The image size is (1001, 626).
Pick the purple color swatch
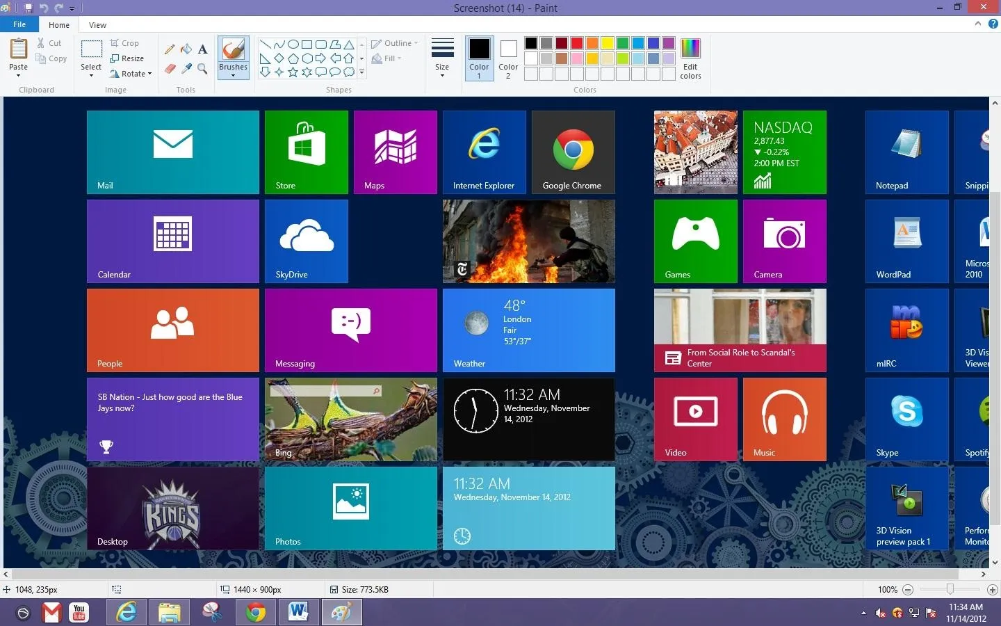tap(669, 43)
